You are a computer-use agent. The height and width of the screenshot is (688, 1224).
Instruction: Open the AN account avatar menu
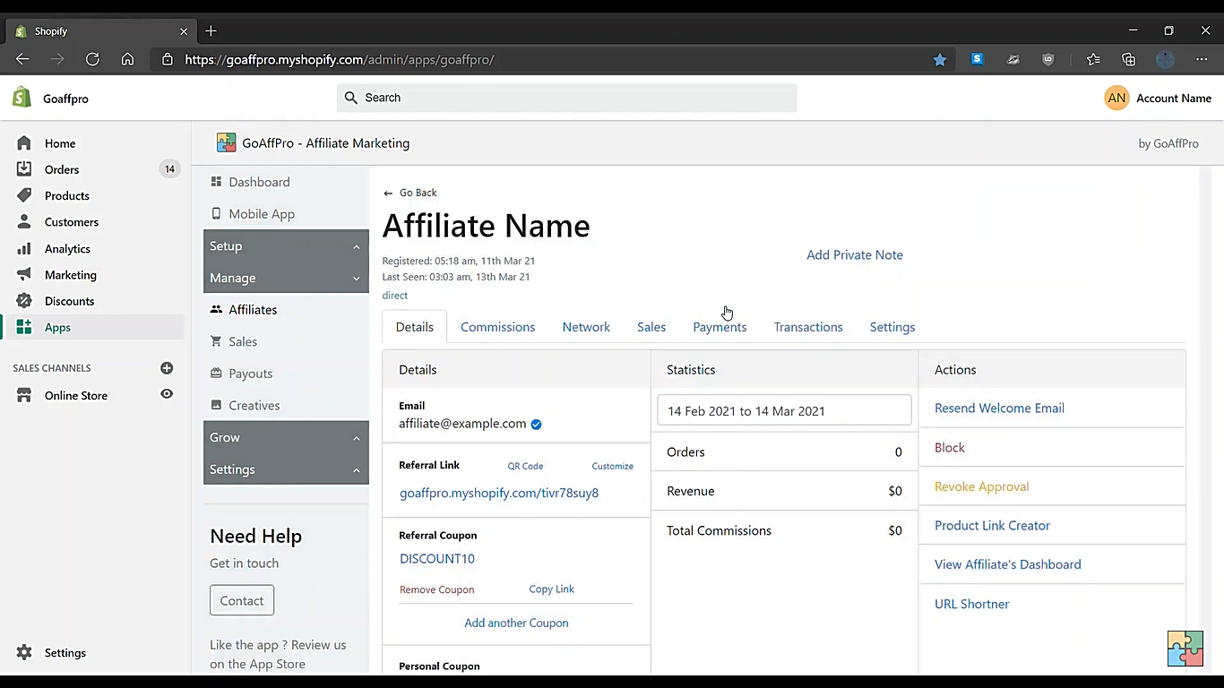[1116, 99]
